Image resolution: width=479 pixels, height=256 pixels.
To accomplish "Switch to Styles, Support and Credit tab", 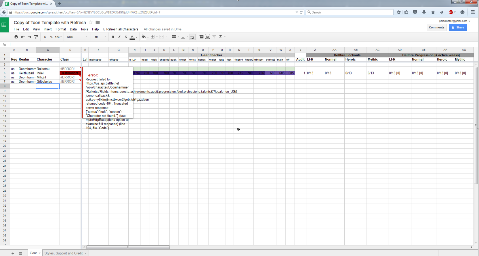I will tap(64, 253).
